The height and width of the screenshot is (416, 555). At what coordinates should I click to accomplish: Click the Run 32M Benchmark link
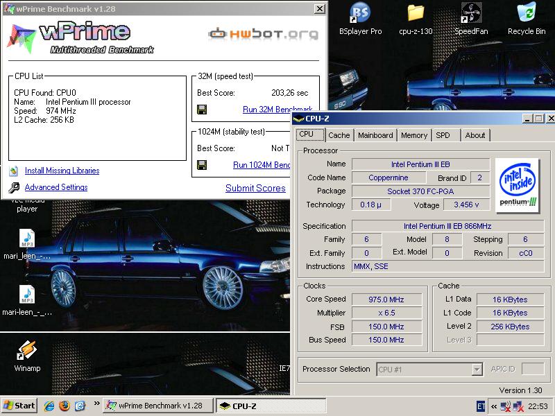click(x=277, y=110)
